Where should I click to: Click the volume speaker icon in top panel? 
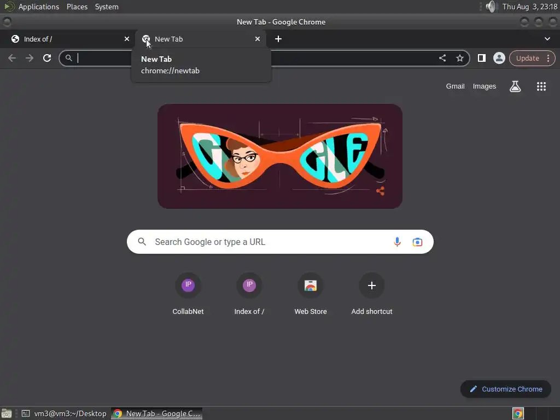point(492,7)
